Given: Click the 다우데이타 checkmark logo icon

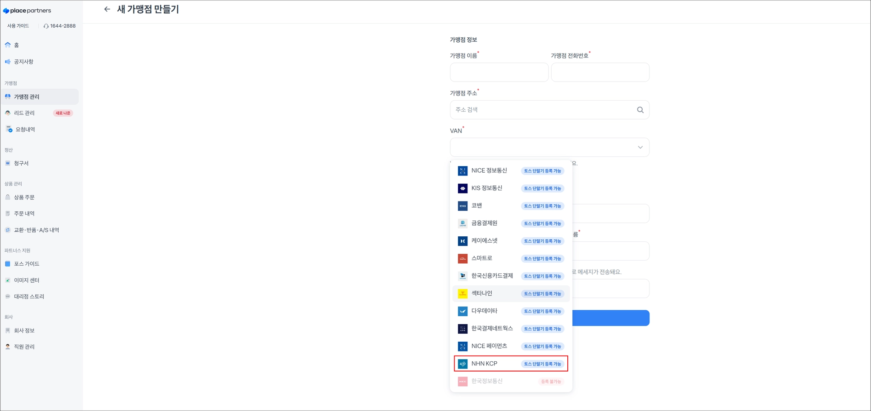Looking at the screenshot, I should (463, 311).
